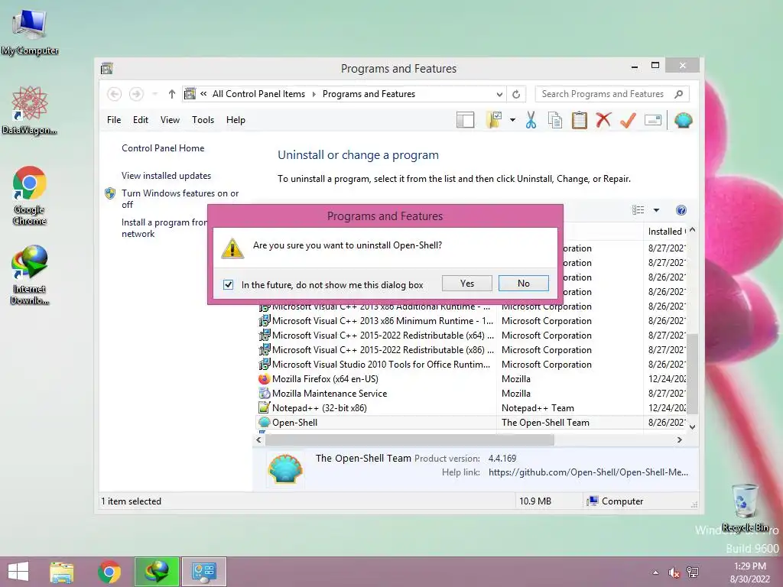Click the Forward navigation arrow

pyautogui.click(x=136, y=94)
